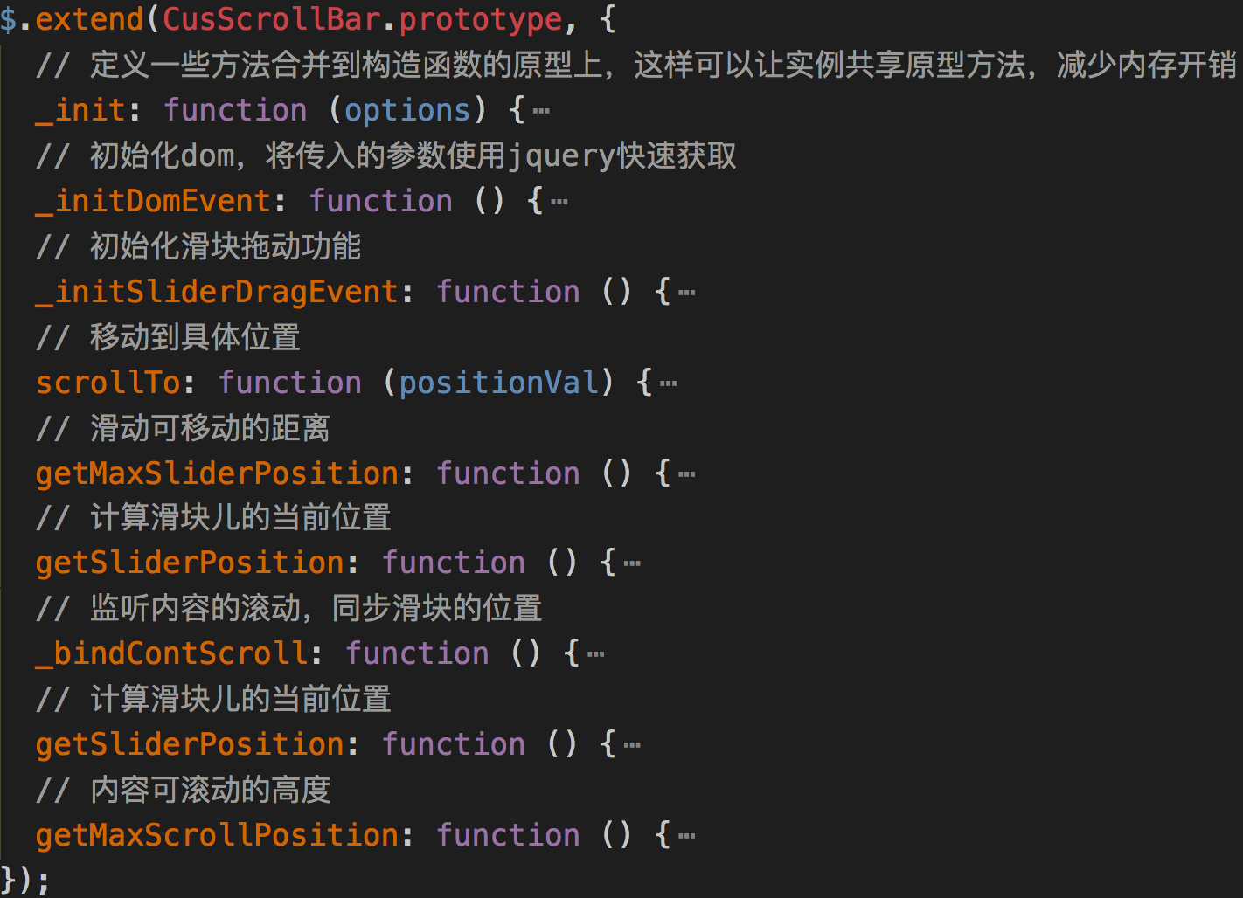Expand the folded _initSliderDragEvent function
The height and width of the screenshot is (898, 1243).
687,294
